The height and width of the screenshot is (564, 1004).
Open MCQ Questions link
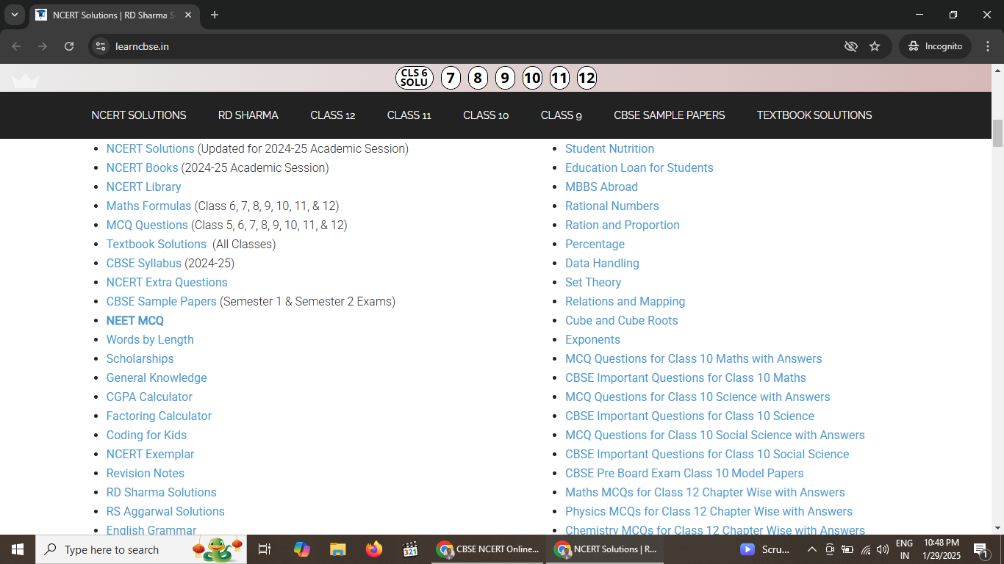point(147,225)
